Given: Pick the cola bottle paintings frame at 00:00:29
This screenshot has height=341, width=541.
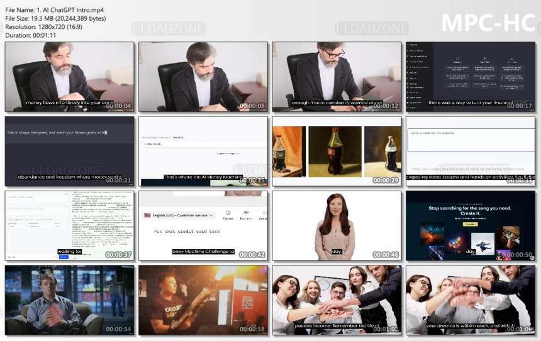Looking at the screenshot, I should [x=337, y=151].
